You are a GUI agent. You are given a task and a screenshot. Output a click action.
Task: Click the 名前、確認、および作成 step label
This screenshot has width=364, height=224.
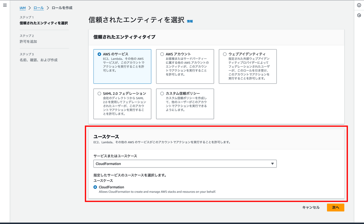coord(39,60)
